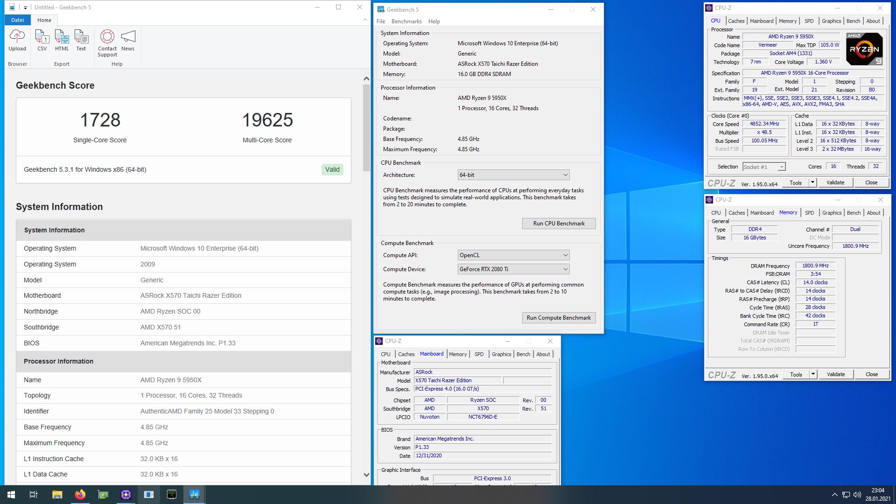The width and height of the screenshot is (896, 504).
Task: Click Tools button in top CPU-Z window
Action: (796, 182)
